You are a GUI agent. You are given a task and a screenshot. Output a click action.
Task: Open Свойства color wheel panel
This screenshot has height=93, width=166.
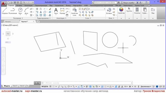121,11
